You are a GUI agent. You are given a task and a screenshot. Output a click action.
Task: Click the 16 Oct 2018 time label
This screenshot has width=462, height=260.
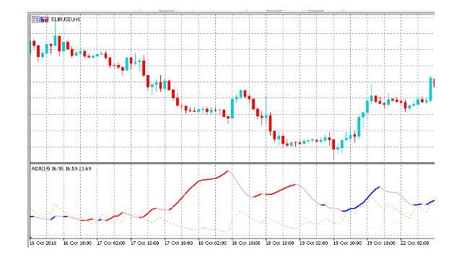43,243
